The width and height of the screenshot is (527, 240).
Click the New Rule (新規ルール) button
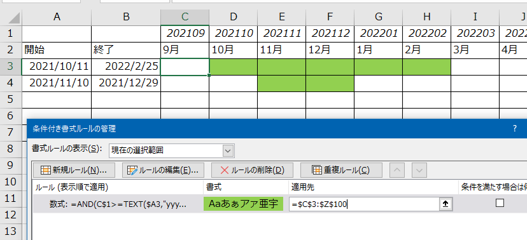point(74,170)
